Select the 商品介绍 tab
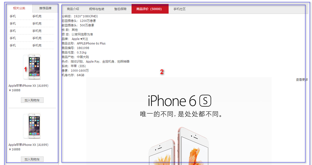Image resolution: width=312 pixels, height=165 pixels. coord(73,9)
